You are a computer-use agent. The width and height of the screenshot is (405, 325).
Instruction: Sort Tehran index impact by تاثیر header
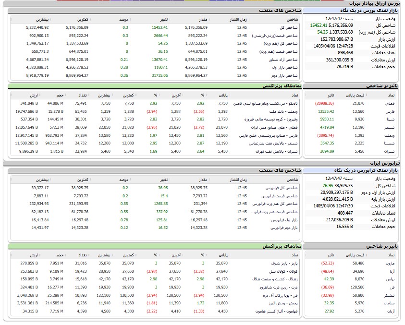point(331,96)
